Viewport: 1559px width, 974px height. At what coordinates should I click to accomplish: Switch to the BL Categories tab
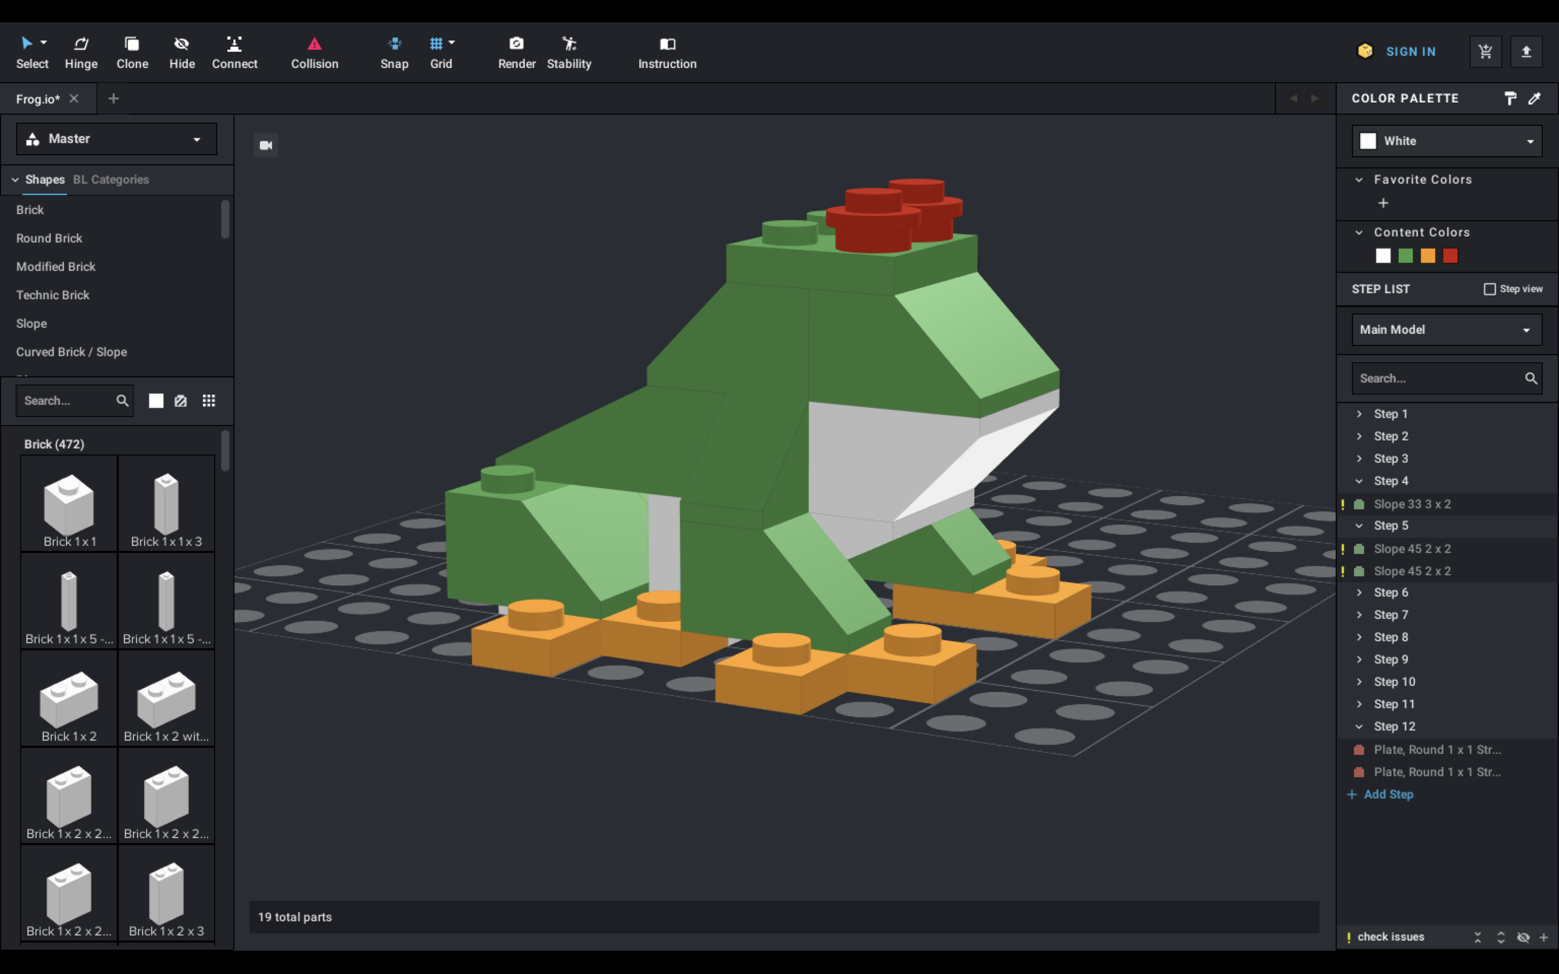(x=111, y=179)
